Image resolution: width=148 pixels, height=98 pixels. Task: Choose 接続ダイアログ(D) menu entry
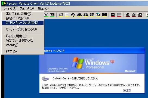click(x=23, y=18)
